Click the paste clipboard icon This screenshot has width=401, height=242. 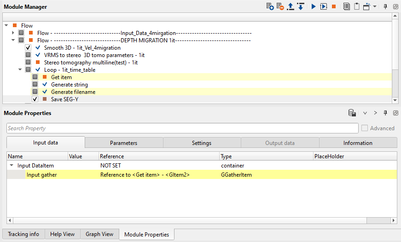click(356, 6)
